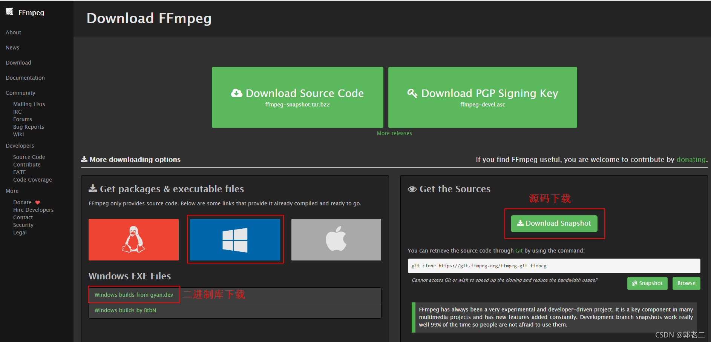Open Windows builds by BtbN

[125, 310]
